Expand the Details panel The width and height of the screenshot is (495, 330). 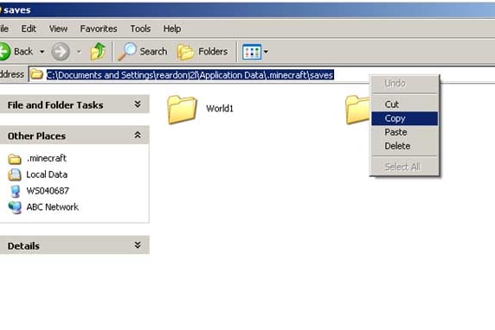click(138, 244)
